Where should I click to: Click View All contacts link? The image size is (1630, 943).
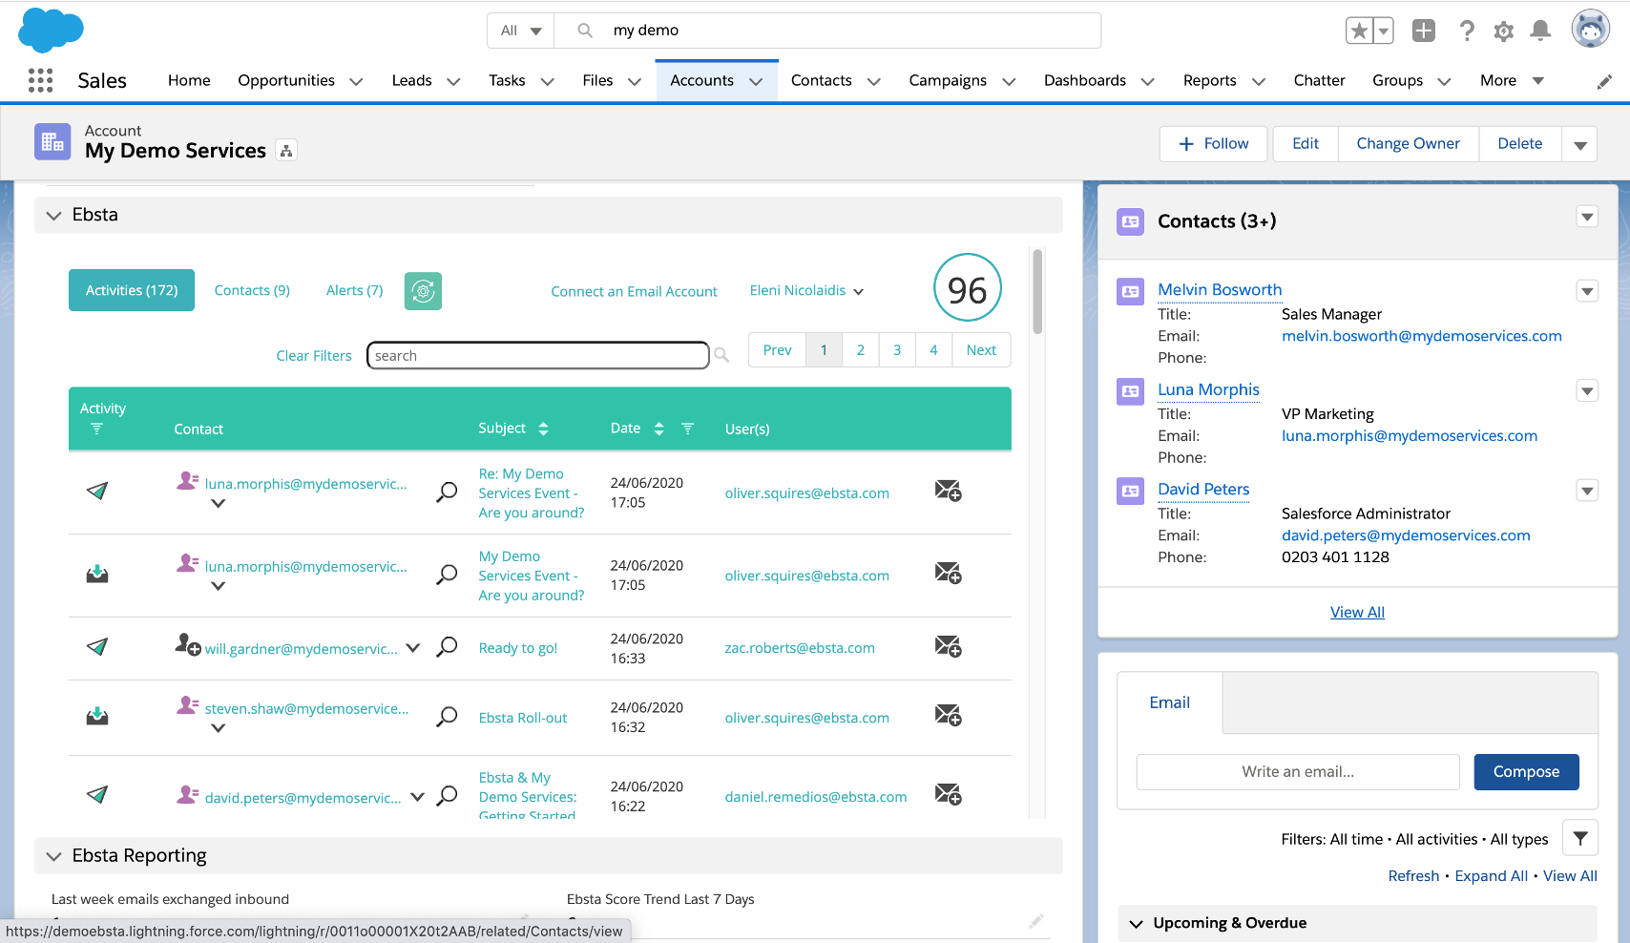point(1357,613)
